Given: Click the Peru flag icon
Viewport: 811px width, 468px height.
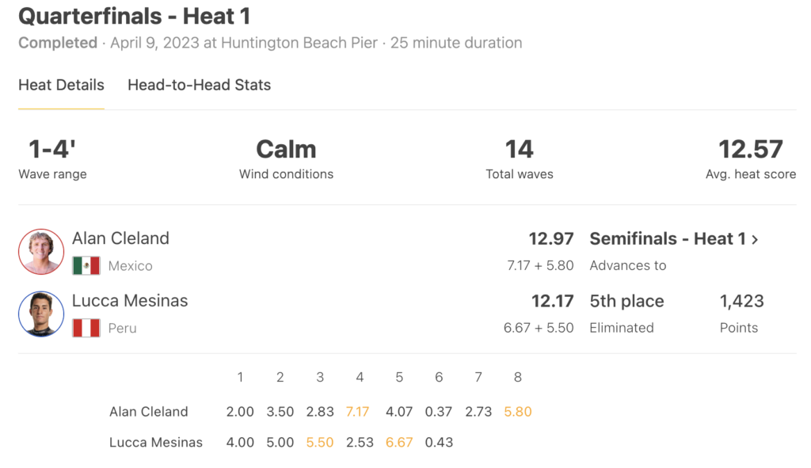Looking at the screenshot, I should pyautogui.click(x=86, y=328).
